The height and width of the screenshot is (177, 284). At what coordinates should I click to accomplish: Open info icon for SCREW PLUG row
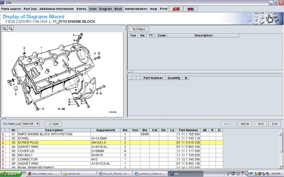click(3, 142)
